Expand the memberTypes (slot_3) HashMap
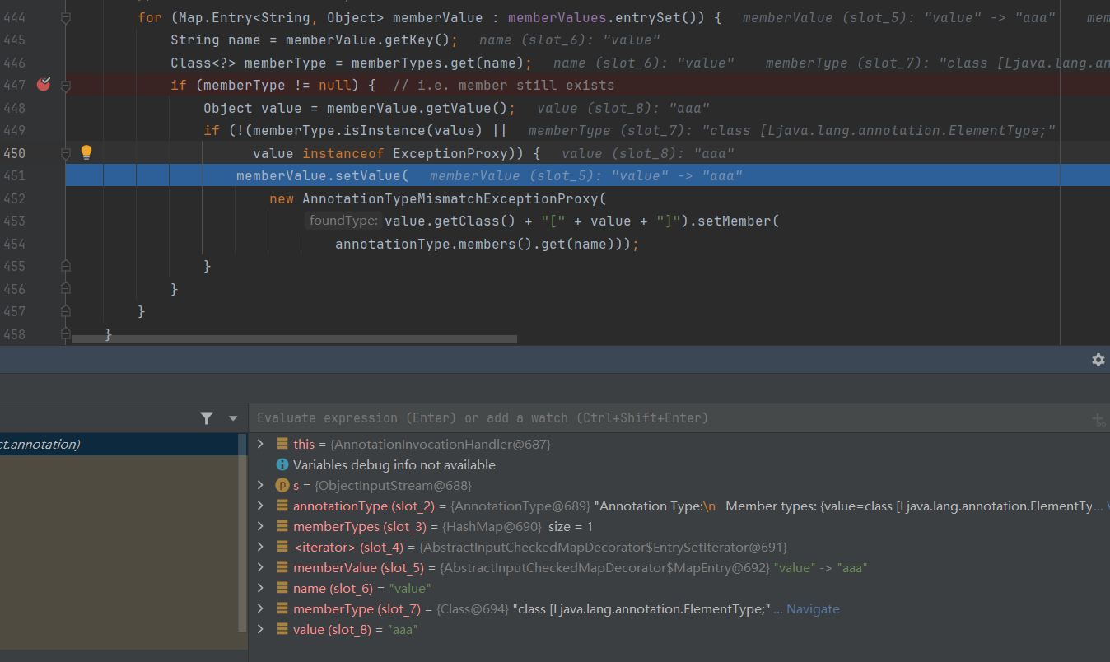 click(261, 526)
